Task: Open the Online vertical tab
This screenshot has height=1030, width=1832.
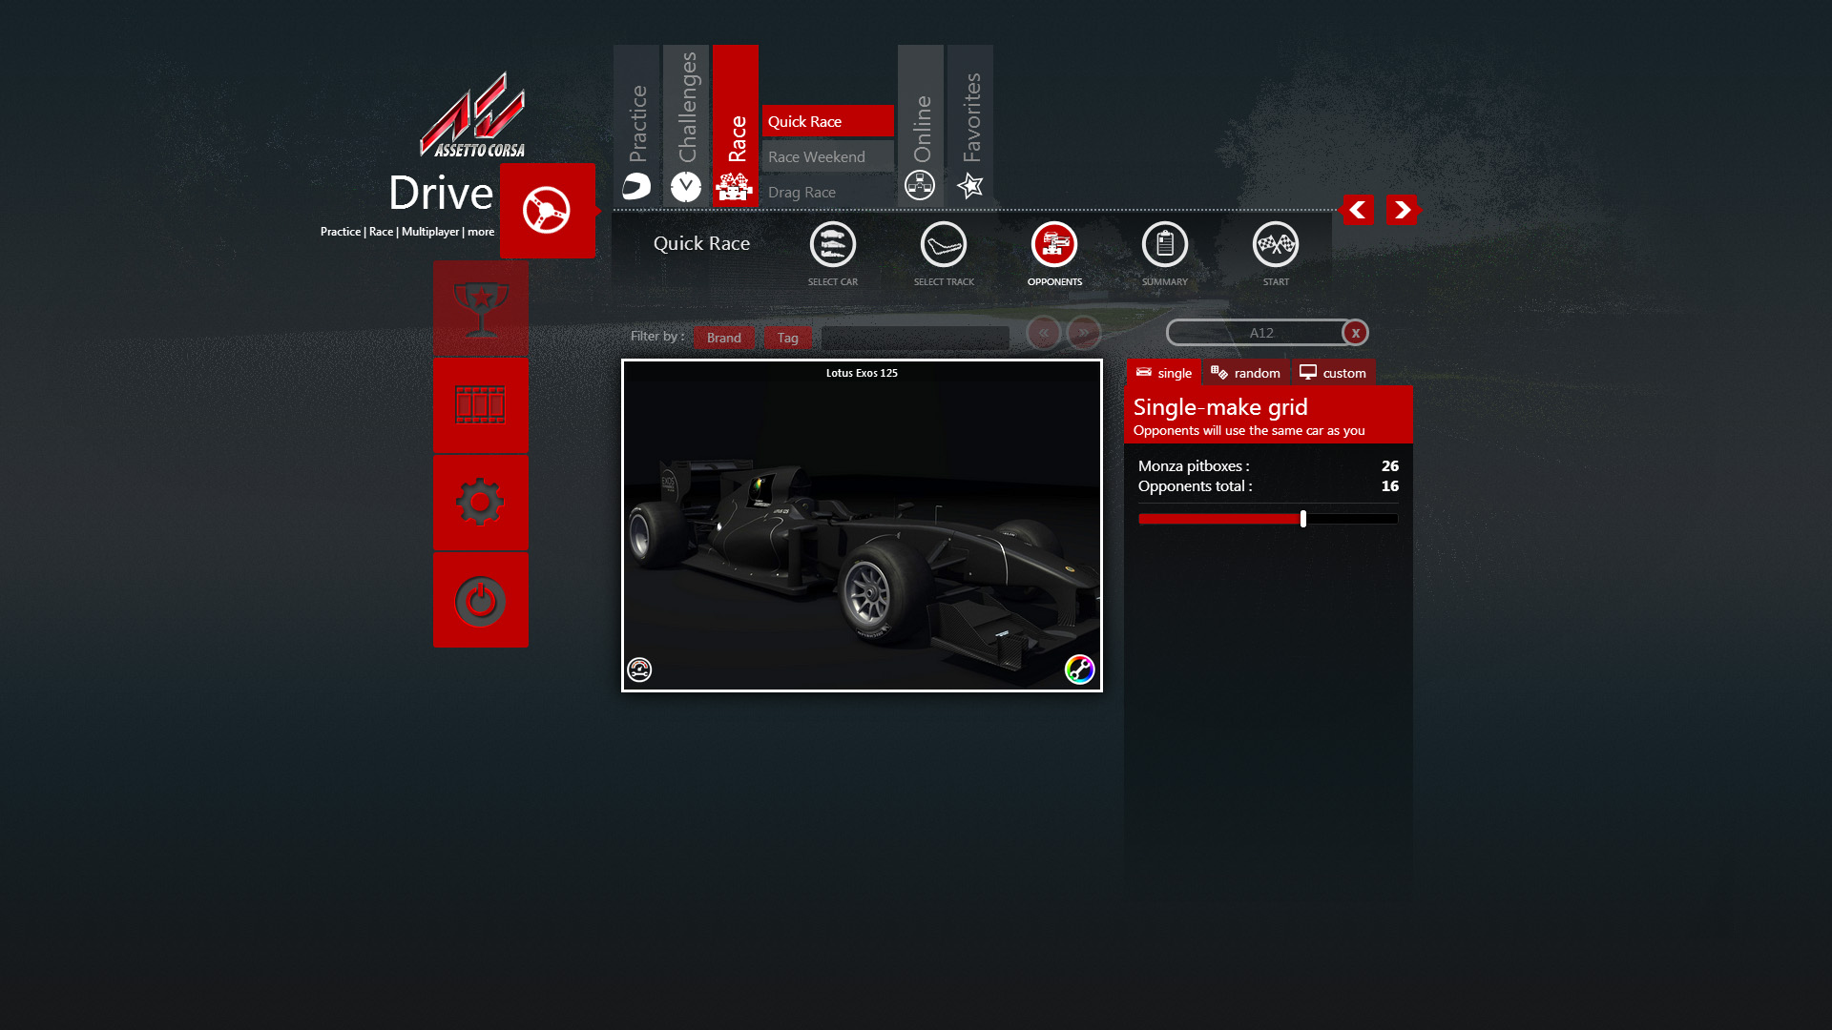Action: coord(921,125)
